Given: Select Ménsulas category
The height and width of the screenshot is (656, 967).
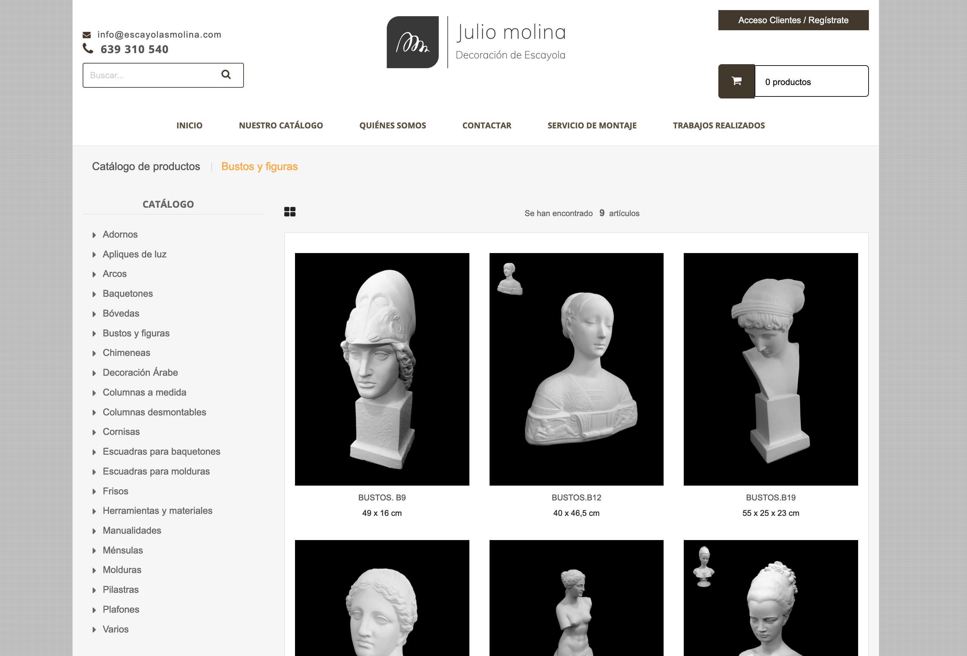Looking at the screenshot, I should [123, 550].
